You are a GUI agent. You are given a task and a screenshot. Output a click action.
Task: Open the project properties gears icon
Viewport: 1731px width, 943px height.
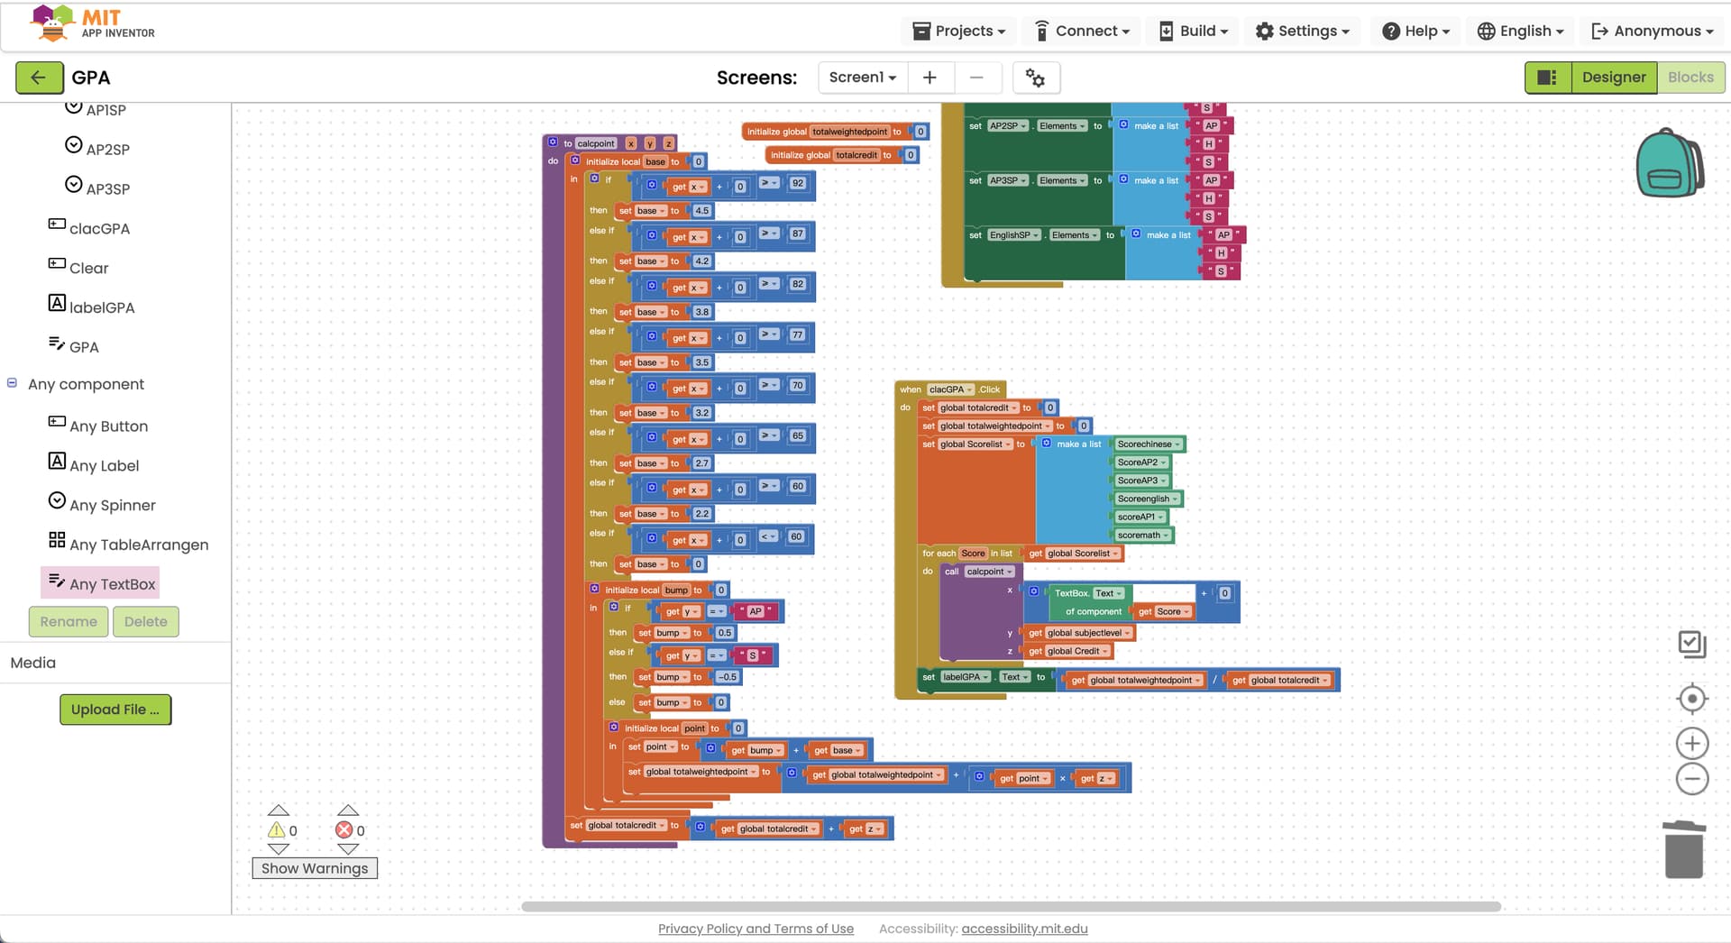1035,78
